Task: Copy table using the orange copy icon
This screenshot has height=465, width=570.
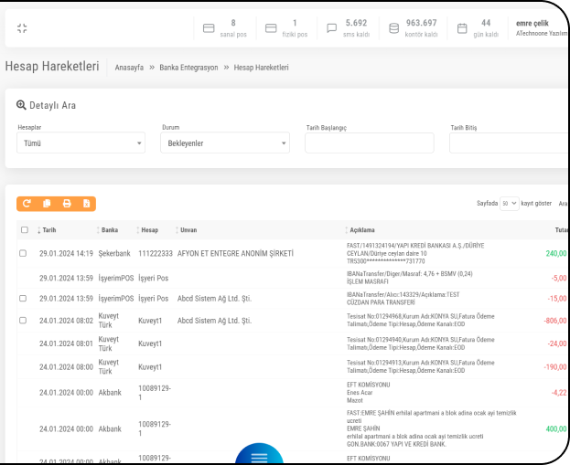Action: pos(47,204)
